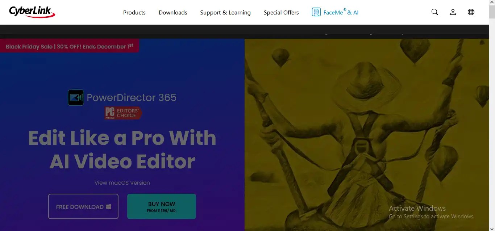Viewport: 495px width, 231px height.
Task: Expand the Support & Learning menu
Action: click(225, 12)
